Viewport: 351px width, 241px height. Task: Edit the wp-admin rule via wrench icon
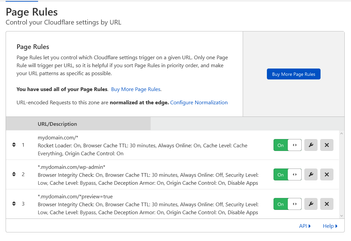click(x=311, y=174)
